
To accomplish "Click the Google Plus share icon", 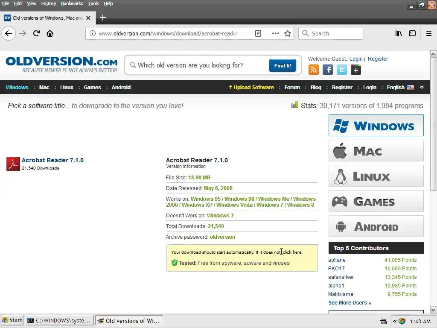I will [x=356, y=70].
